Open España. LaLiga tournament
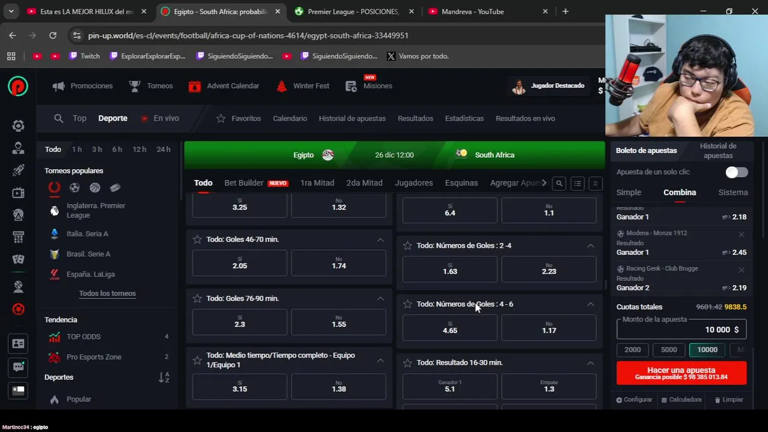The height and width of the screenshot is (432, 768). pos(90,274)
